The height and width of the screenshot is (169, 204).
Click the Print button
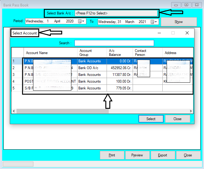[112, 155]
